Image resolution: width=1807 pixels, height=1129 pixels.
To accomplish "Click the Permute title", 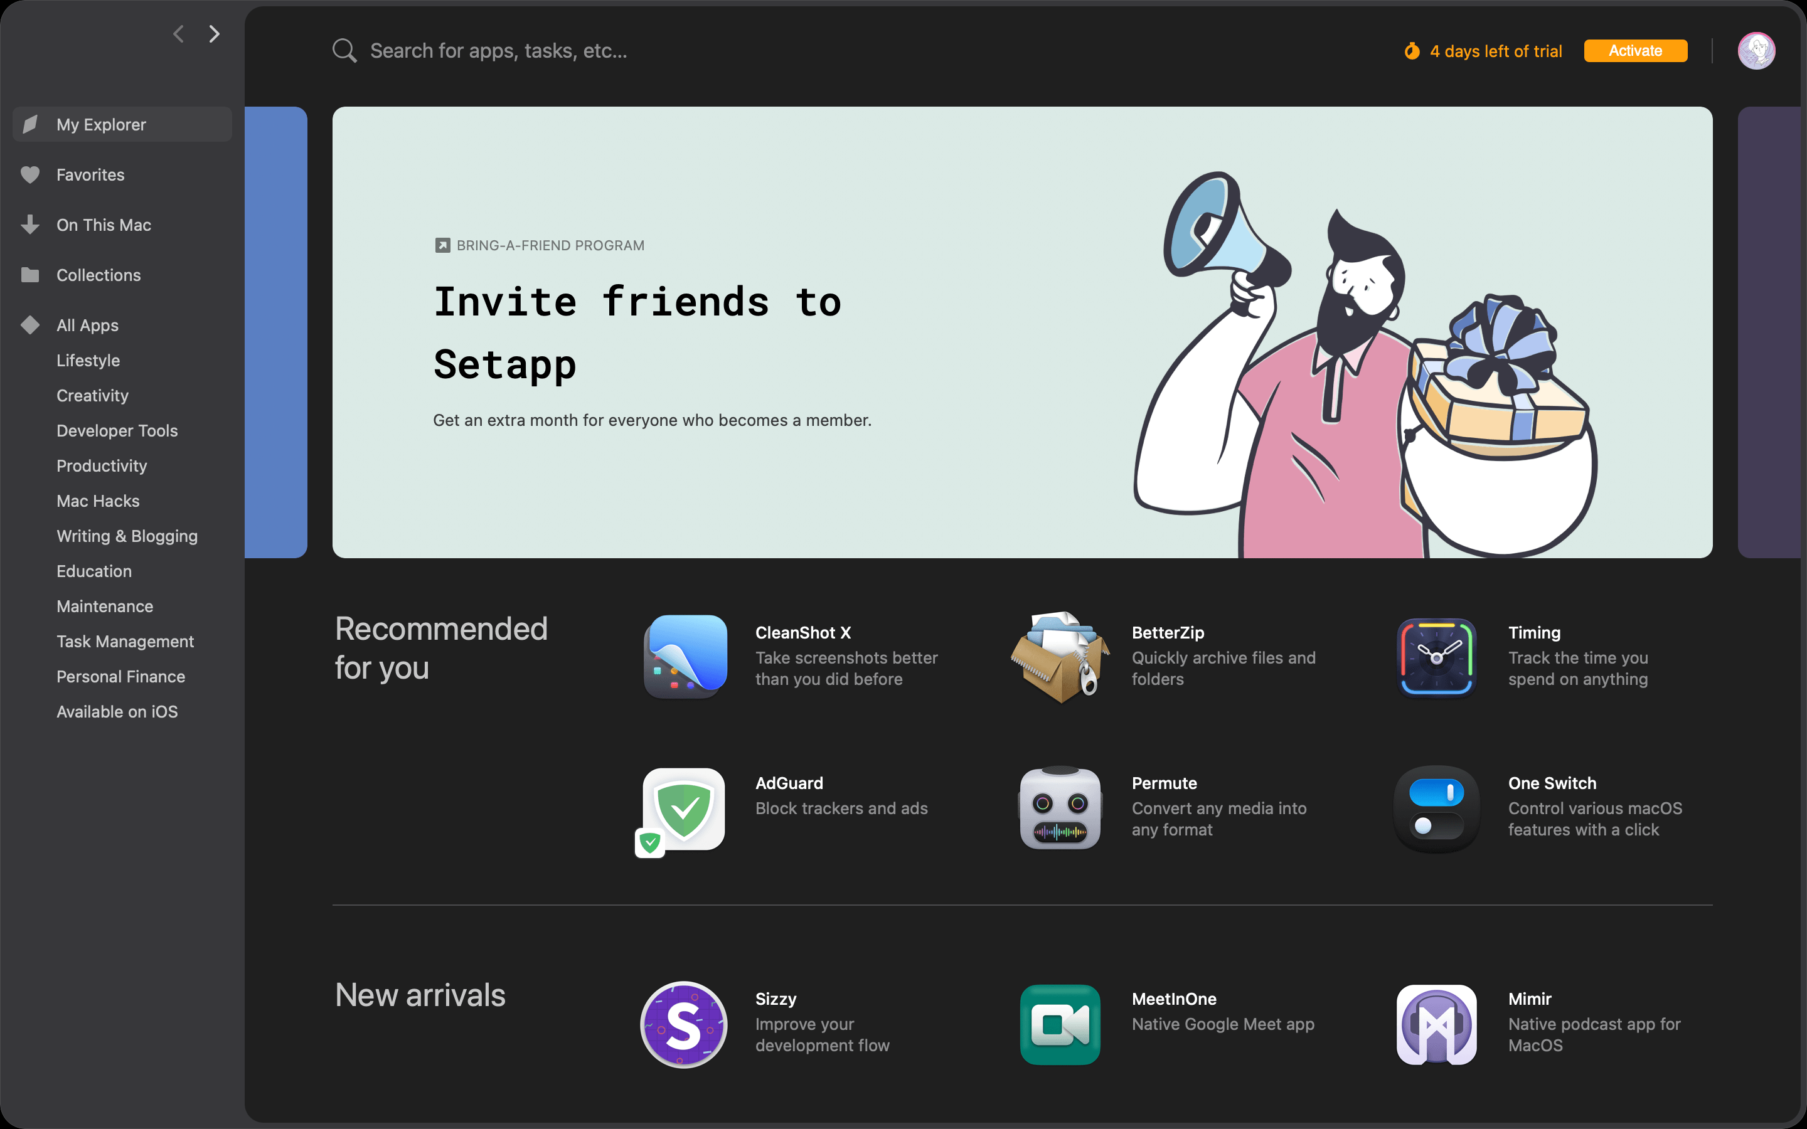I will tap(1164, 783).
